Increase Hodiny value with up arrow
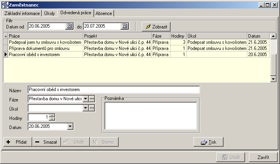The height and width of the screenshot is (164, 280). [x=53, y=116]
